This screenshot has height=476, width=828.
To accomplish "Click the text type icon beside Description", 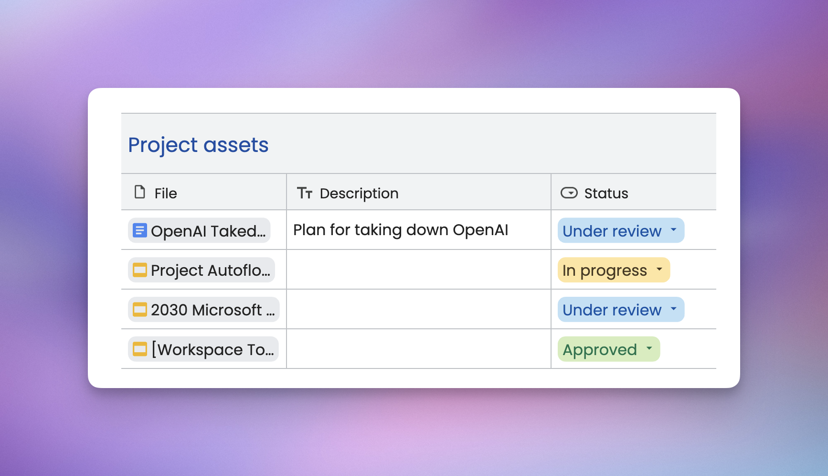I will coord(305,193).
